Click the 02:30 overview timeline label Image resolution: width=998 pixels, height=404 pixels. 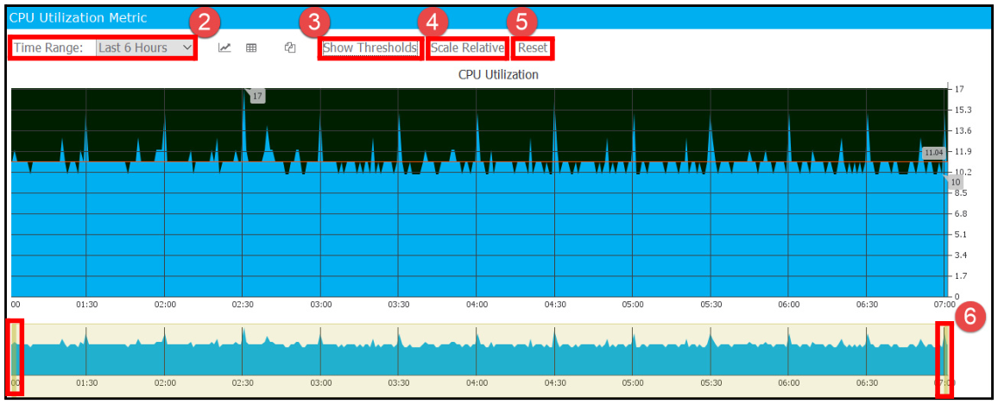243,383
